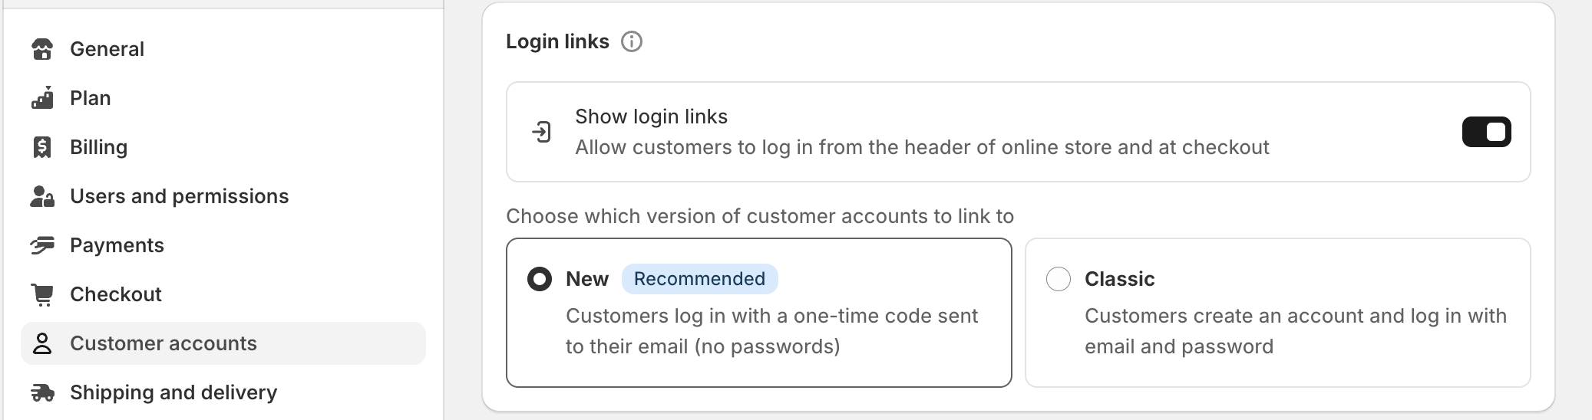This screenshot has width=1592, height=420.
Task: Click the Payments hand icon
Action: 42,245
